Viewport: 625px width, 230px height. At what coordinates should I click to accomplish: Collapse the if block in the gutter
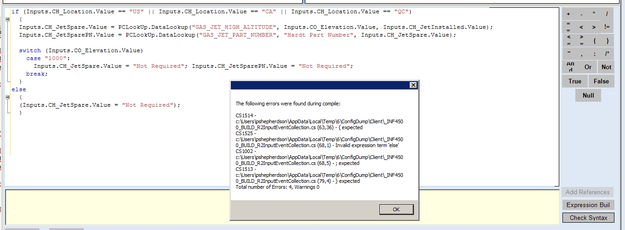(x=7, y=19)
